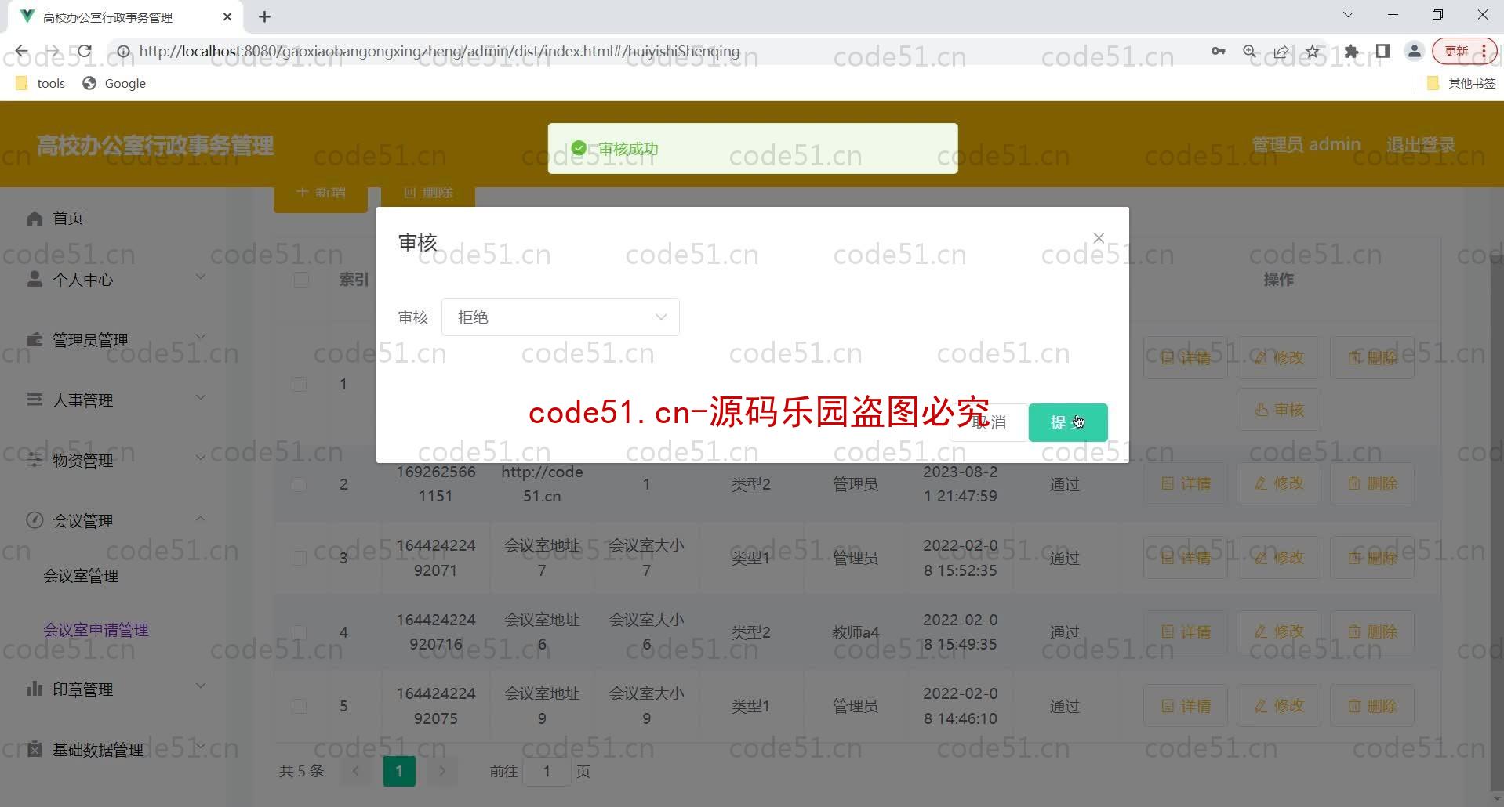Click 详情 button in row 2
Viewport: 1504px width, 807px height.
point(1185,483)
